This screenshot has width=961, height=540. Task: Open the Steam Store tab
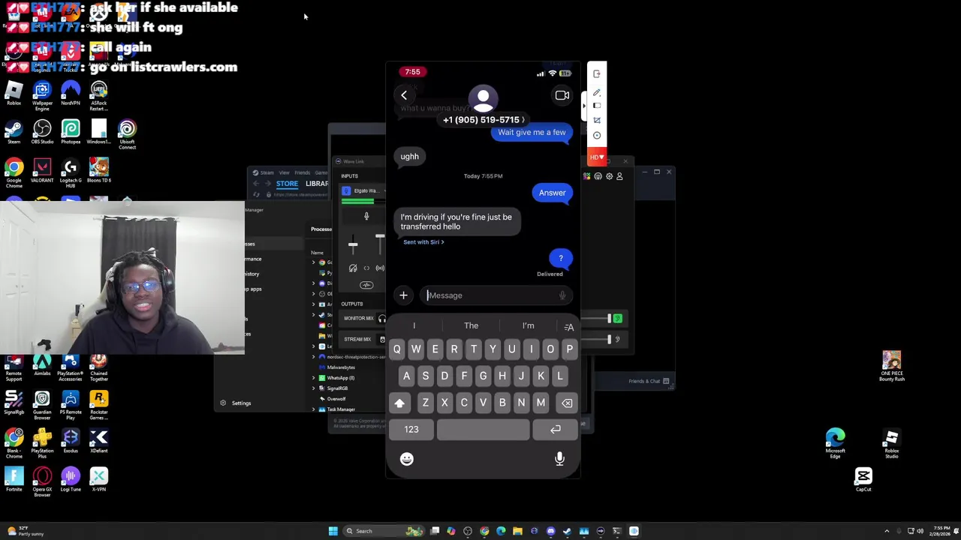pyautogui.click(x=287, y=184)
